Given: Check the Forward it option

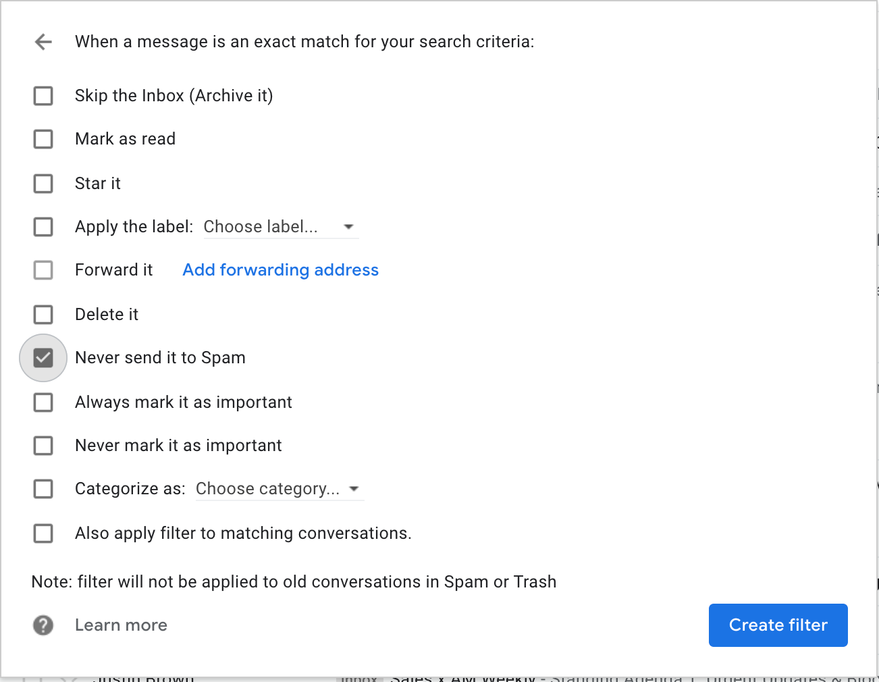Looking at the screenshot, I should [x=43, y=270].
